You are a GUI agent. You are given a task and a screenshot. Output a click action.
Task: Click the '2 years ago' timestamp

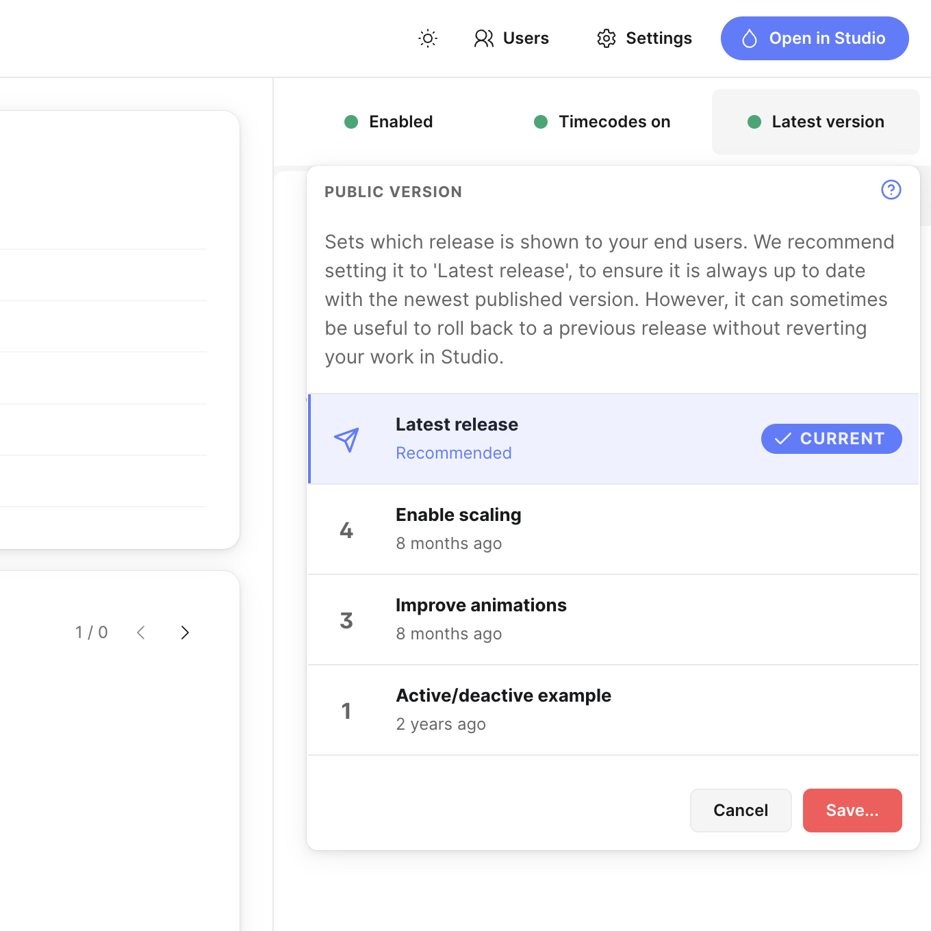pyautogui.click(x=441, y=724)
